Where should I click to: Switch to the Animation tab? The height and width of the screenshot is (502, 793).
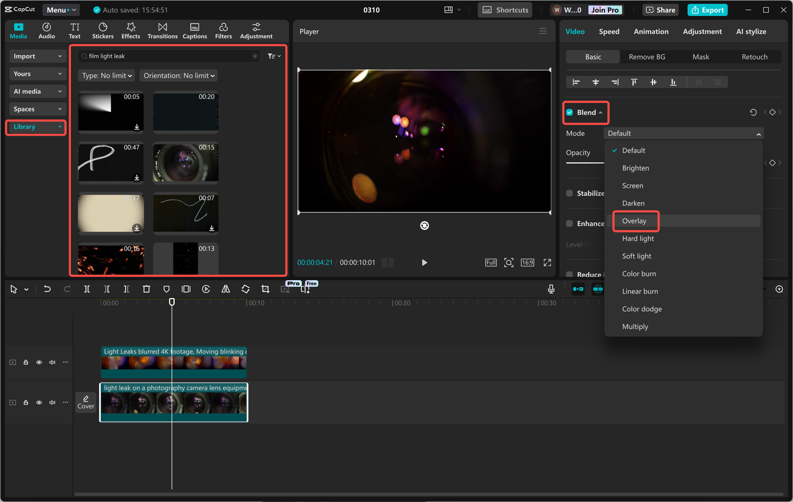coord(651,32)
